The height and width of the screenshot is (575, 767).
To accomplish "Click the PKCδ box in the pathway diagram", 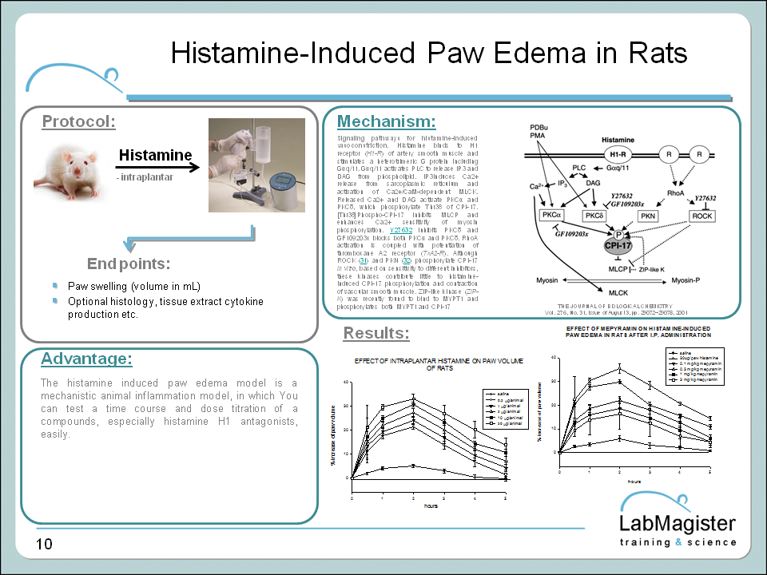I will pyautogui.click(x=594, y=215).
